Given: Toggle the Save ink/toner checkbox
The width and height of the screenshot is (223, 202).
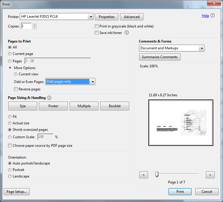Looking at the screenshot, I should click(x=96, y=33).
